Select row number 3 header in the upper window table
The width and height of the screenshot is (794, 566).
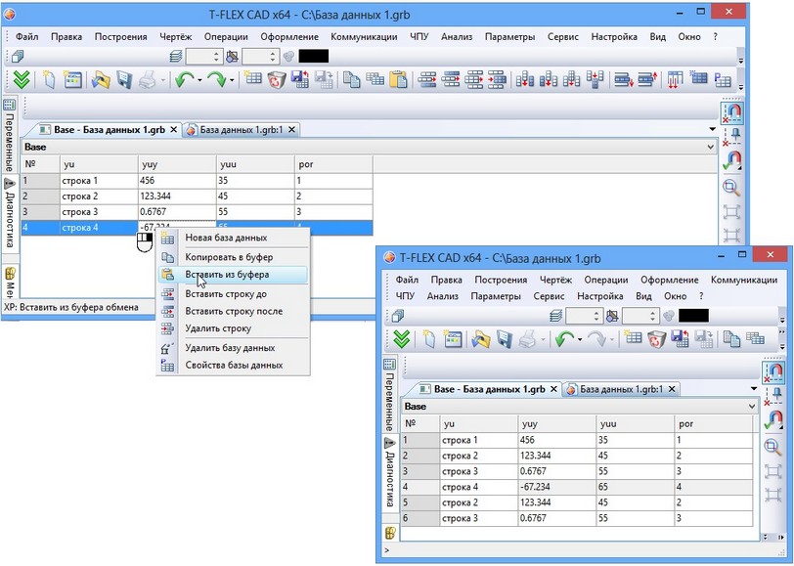coord(40,211)
